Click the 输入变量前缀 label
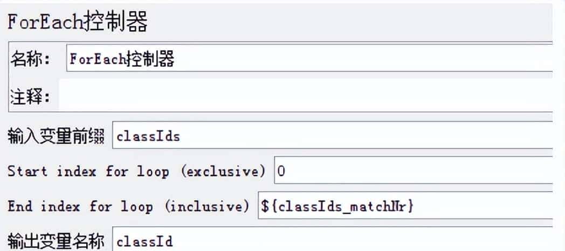Image resolution: width=565 pixels, height=251 pixels. [56, 137]
